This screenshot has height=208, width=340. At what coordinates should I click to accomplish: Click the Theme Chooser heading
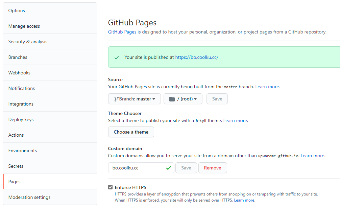click(125, 113)
